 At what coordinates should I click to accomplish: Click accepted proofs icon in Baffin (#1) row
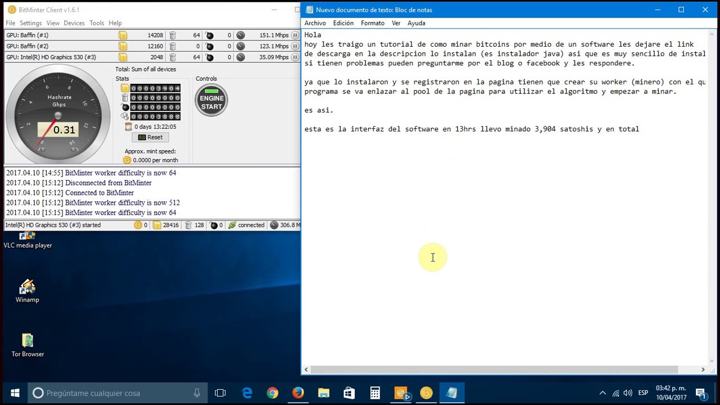(x=123, y=35)
